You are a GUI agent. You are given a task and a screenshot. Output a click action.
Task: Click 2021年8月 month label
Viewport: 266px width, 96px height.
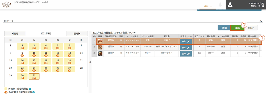pos(46,34)
